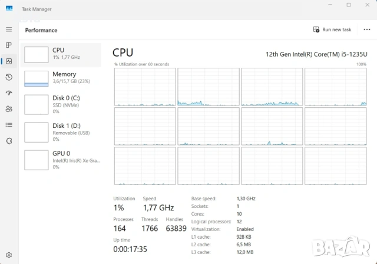Screen dimensions: 377x264
Task: Open the App history page icon
Action: 9,77
